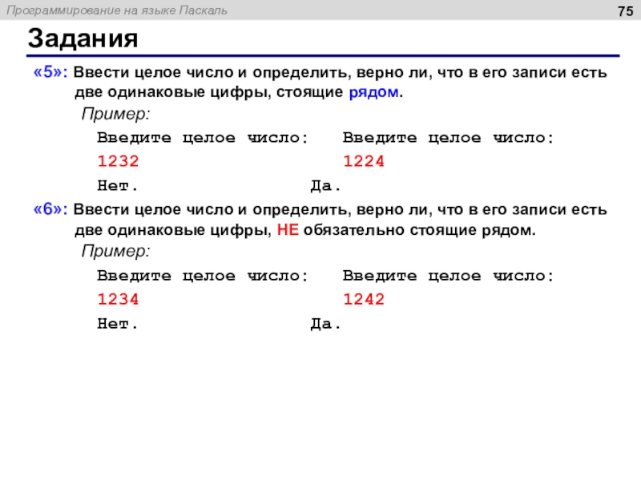Click the page number 75
The width and height of the screenshot is (641, 481).
(626, 11)
